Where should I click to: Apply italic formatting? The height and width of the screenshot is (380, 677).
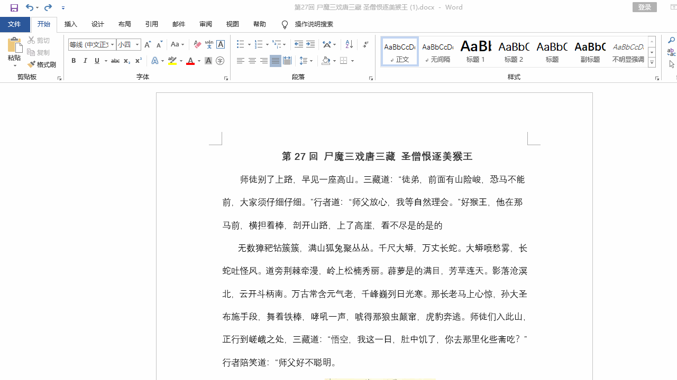pyautogui.click(x=85, y=61)
